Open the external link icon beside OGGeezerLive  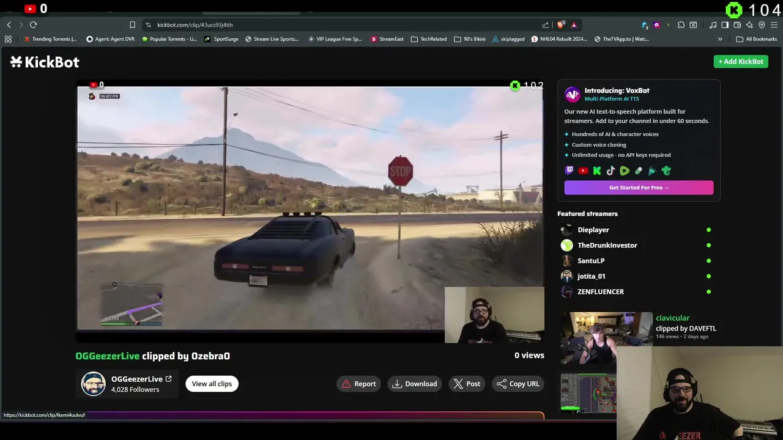point(168,379)
